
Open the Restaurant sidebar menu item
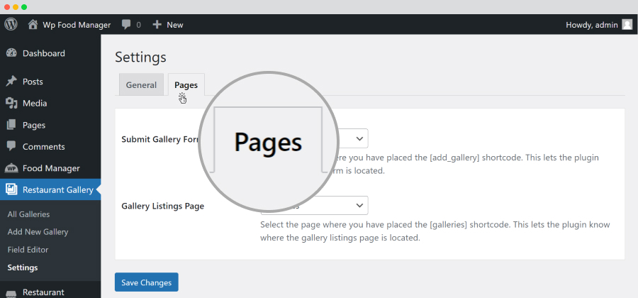click(x=43, y=292)
